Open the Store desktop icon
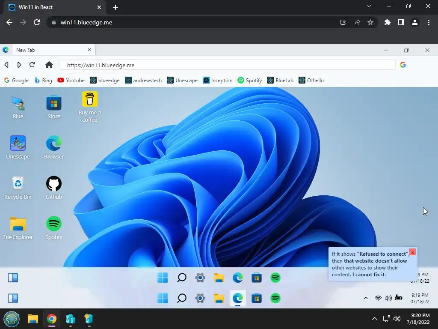Viewport: 438px width, 329px height. 53,108
